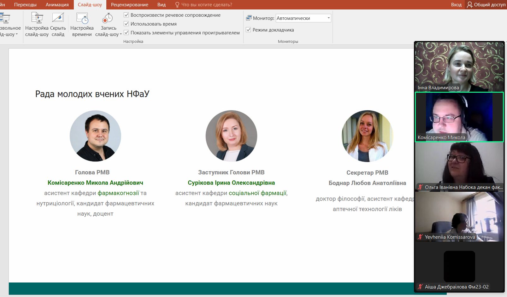507x297 pixels.
Task: Click name Сурікова Ірина Олександрівна
Action: coord(231,183)
